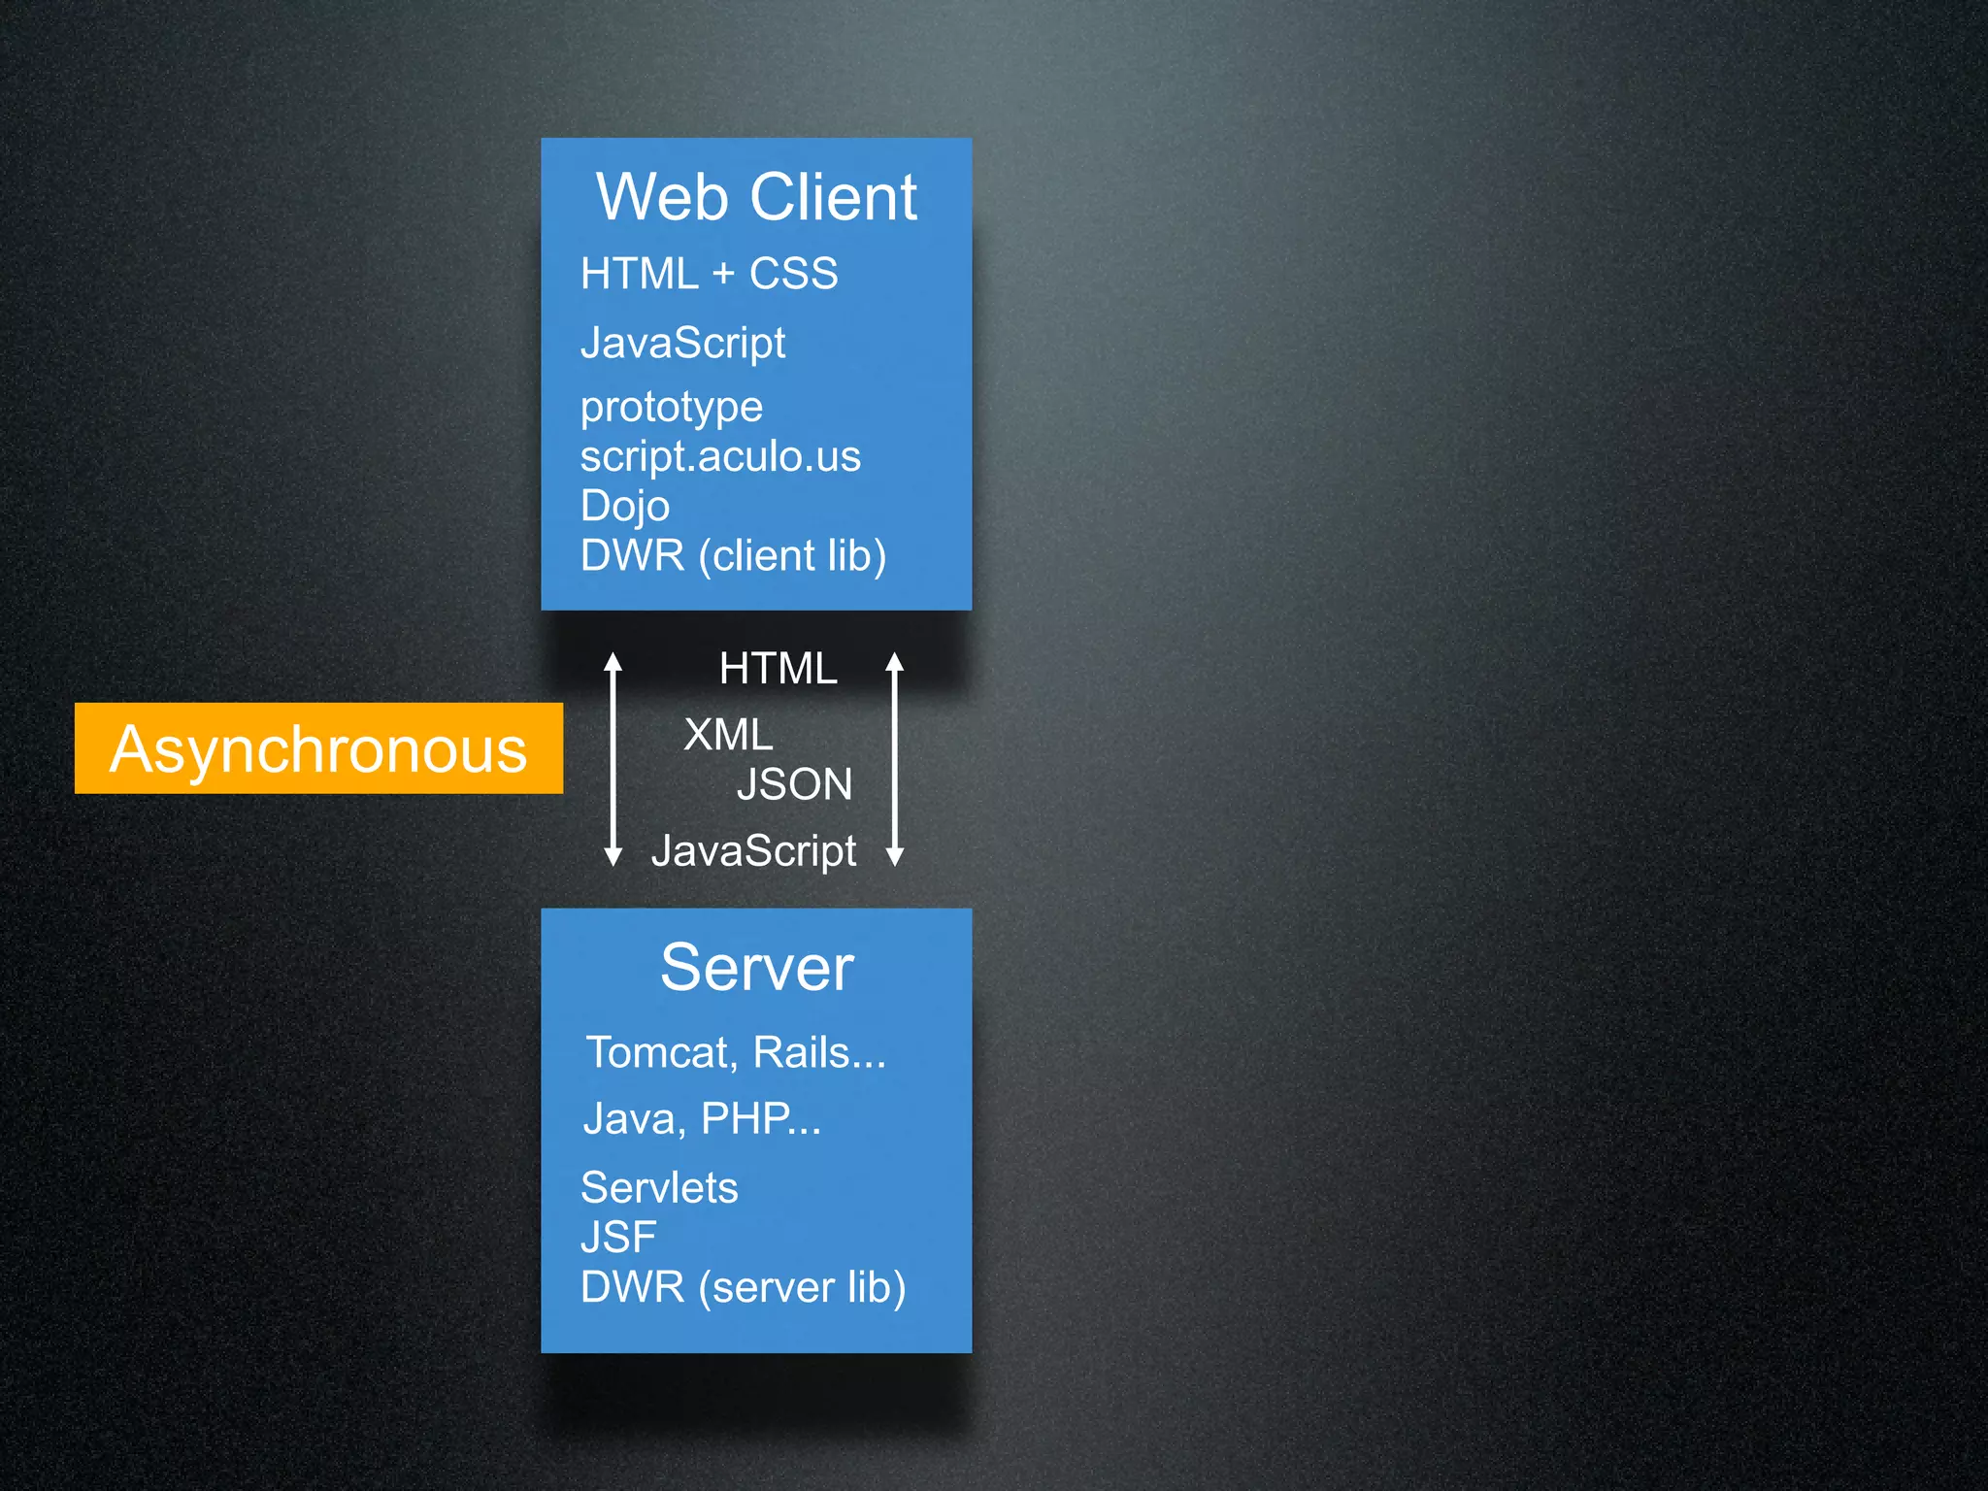Click the DWR (server lib) line
Viewport: 1988px width, 1491px height.
(743, 1287)
